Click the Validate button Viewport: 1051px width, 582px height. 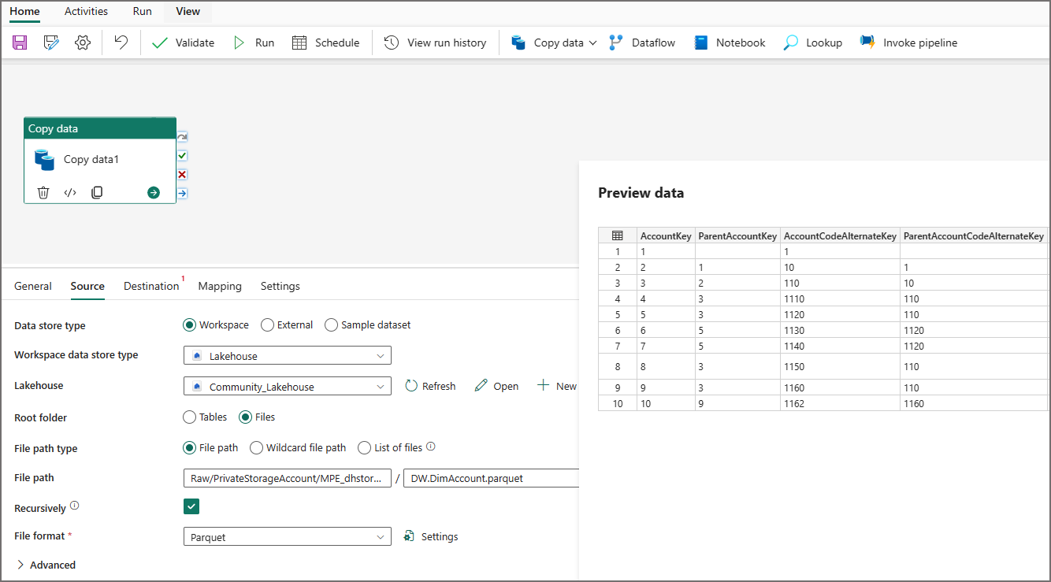pyautogui.click(x=183, y=43)
